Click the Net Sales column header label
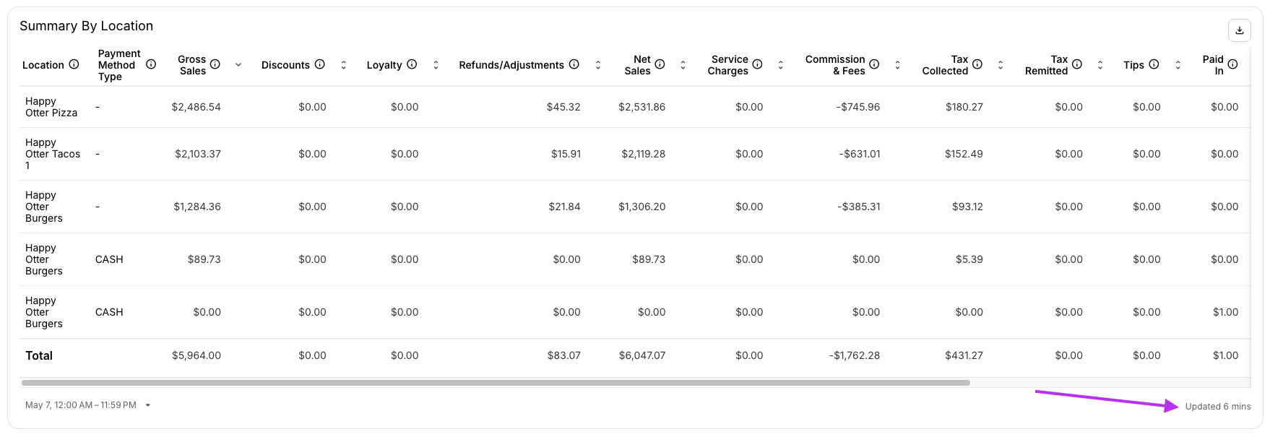The image size is (1270, 437). [x=638, y=65]
